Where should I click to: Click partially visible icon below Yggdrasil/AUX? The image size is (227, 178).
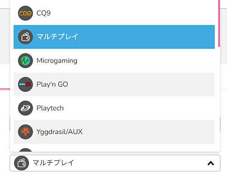[x=25, y=150]
